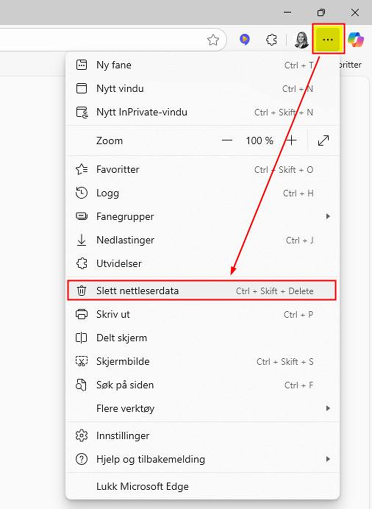
Task: Expand the Flere verktøy submenu
Action: pyautogui.click(x=328, y=408)
